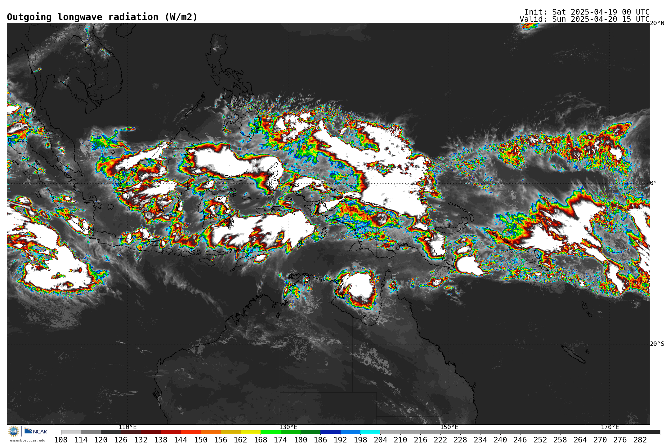Image resolution: width=670 pixels, height=444 pixels.
Task: Pick the bright green swatch between 168 and 174
Action: [270, 432]
